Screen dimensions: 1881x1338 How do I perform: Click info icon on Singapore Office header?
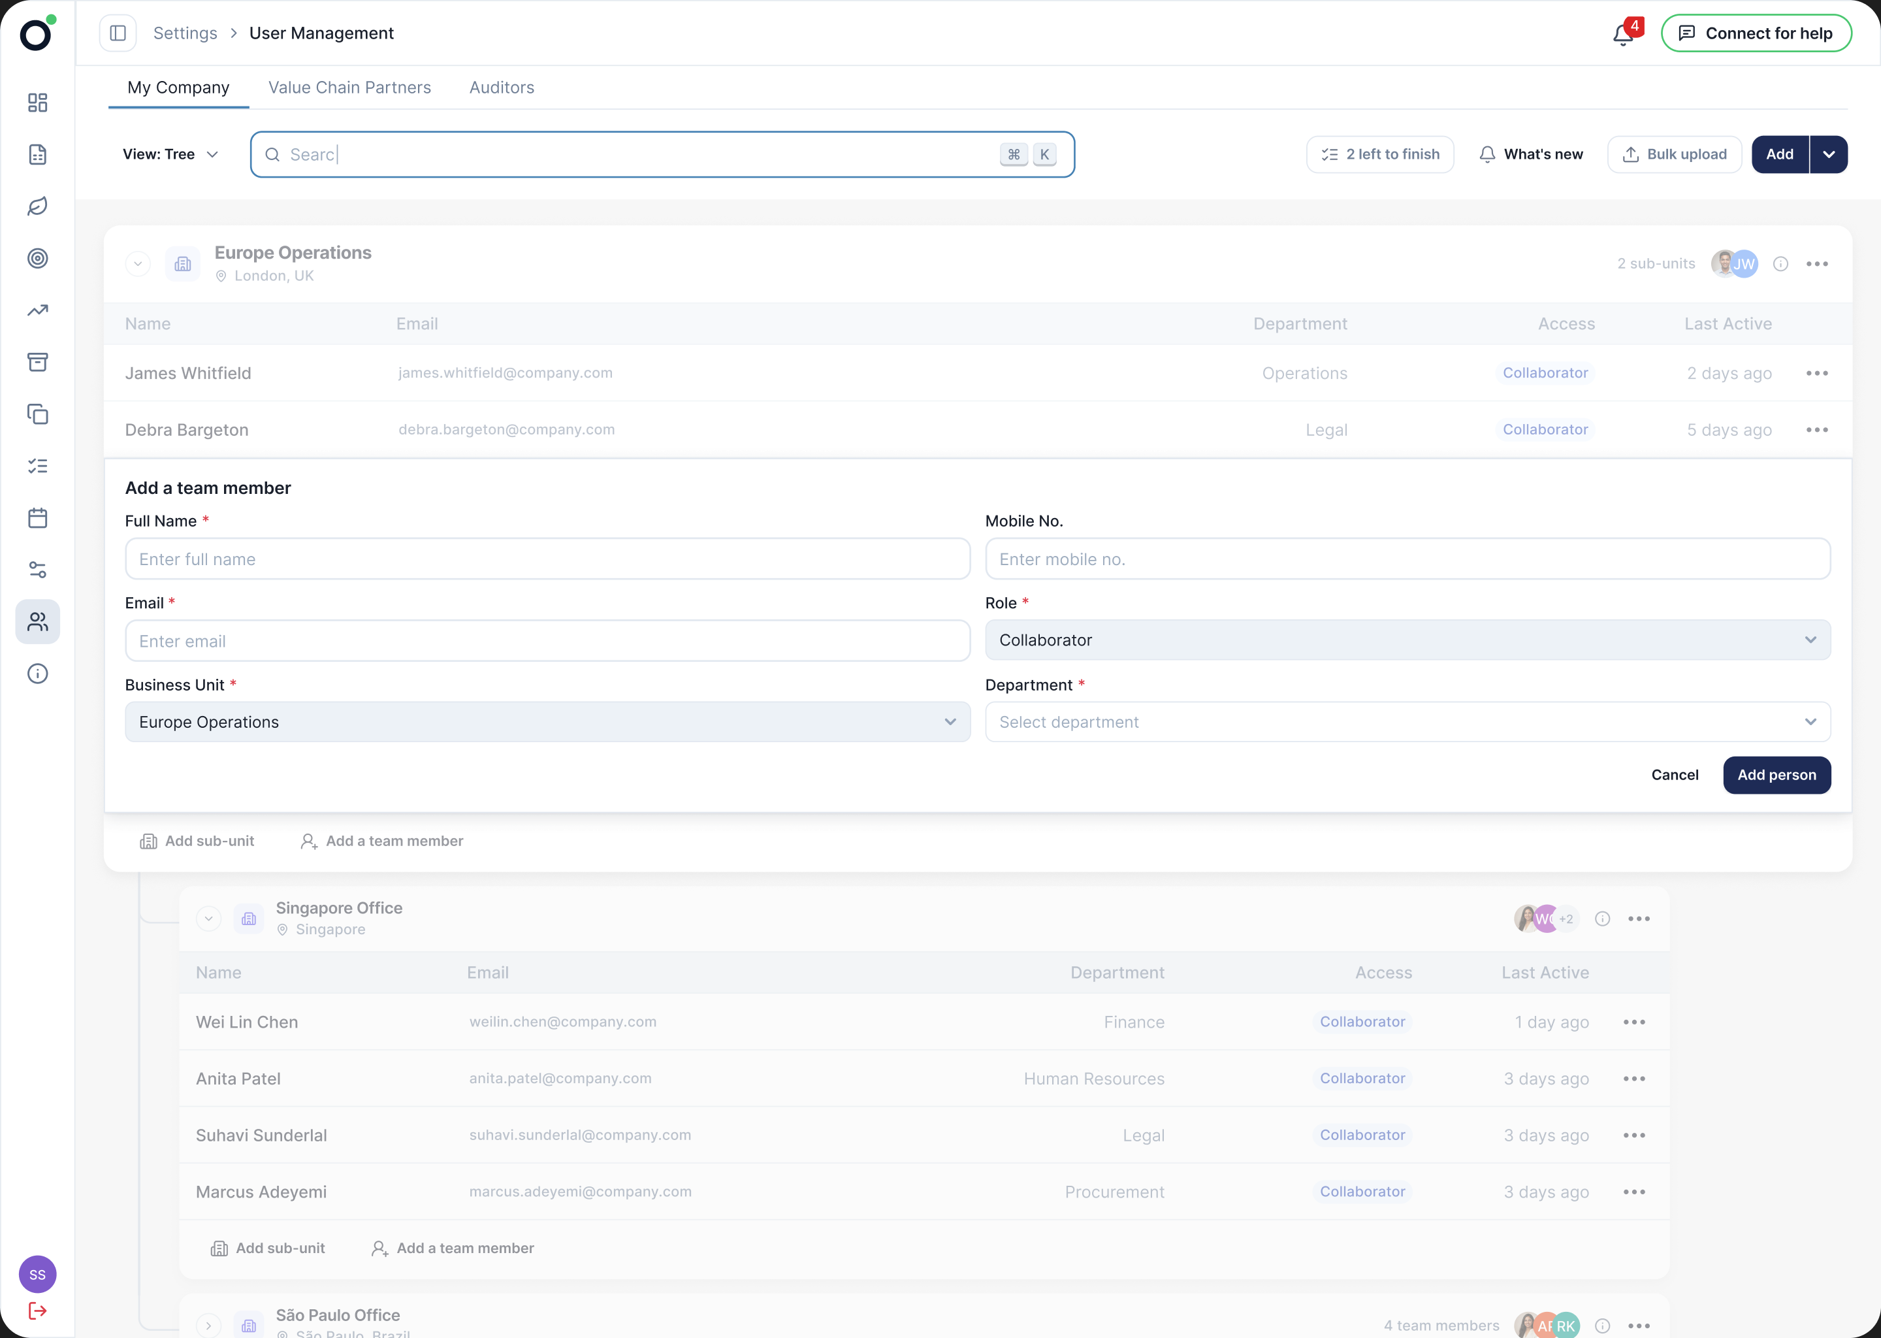(x=1603, y=919)
